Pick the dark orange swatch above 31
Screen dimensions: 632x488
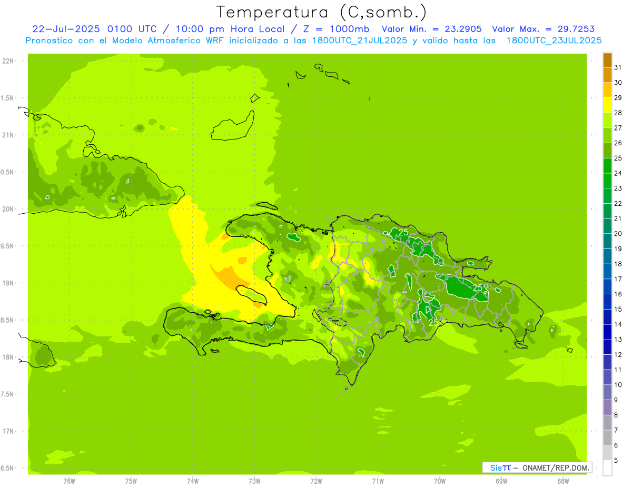607,61
